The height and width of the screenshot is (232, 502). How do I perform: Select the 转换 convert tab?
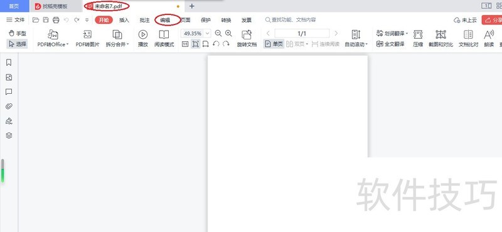pos(226,20)
